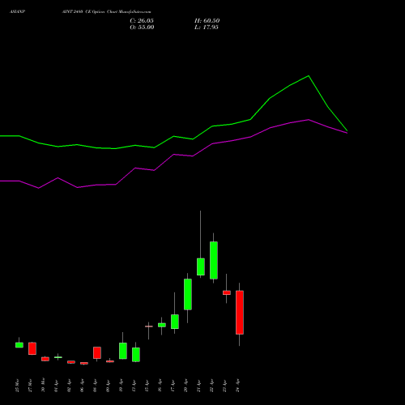The width and height of the screenshot is (405, 405).
Task: Select the '22 Apr' date axis label
Action: [x=211, y=386]
